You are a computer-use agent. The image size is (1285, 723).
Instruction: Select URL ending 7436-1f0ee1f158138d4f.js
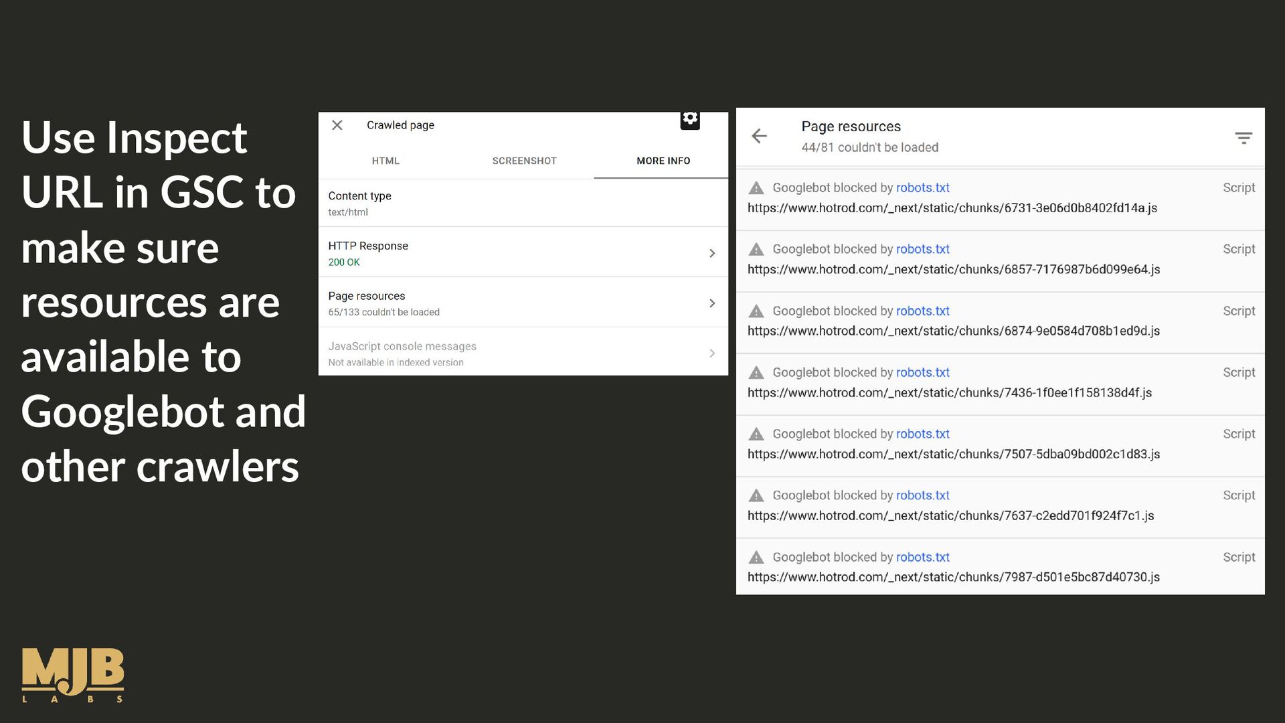click(950, 393)
